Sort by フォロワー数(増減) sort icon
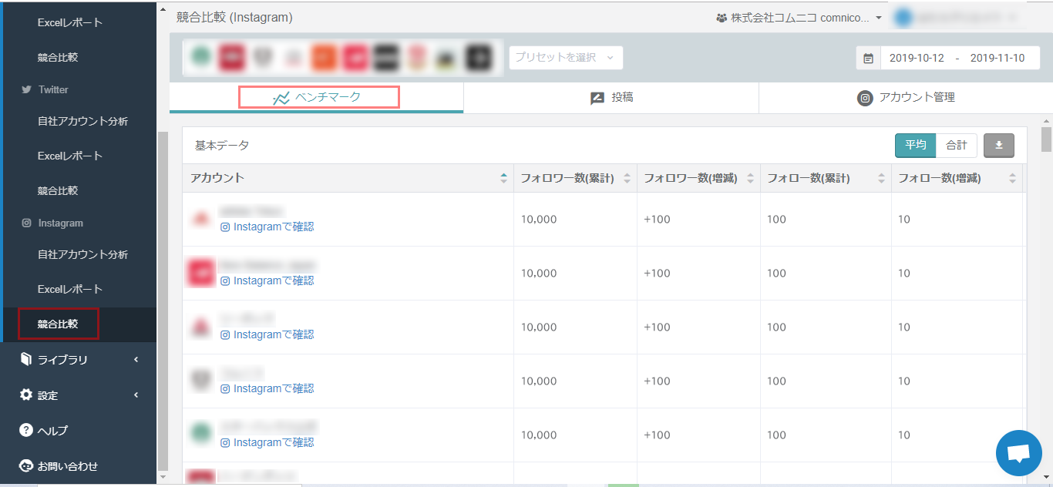Screen dimensions: 1053x487 750,178
